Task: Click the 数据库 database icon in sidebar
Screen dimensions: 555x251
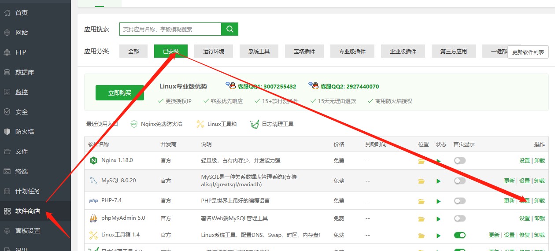Action: 7,72
